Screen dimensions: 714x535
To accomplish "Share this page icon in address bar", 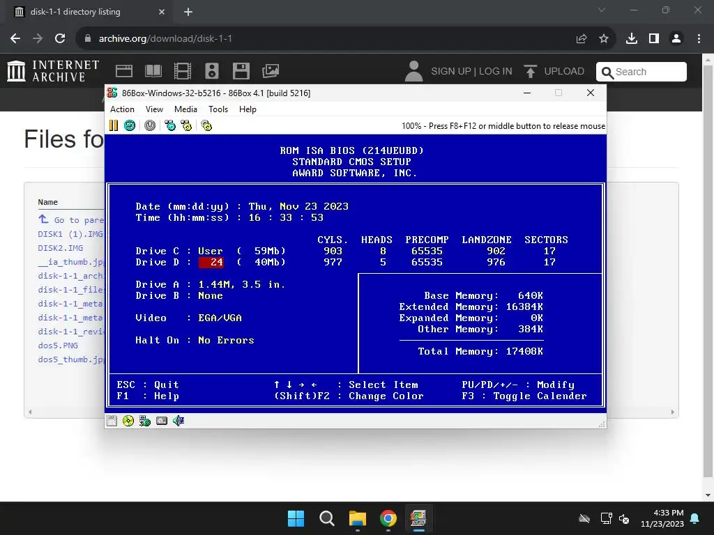I will pyautogui.click(x=582, y=39).
